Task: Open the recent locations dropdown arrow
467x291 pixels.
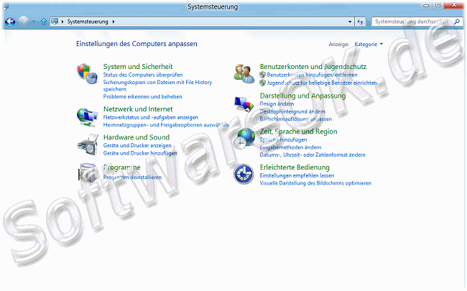Action: [34, 22]
